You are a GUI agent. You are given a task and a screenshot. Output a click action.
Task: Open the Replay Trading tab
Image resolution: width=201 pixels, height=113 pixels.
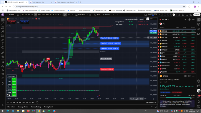(36, 107)
